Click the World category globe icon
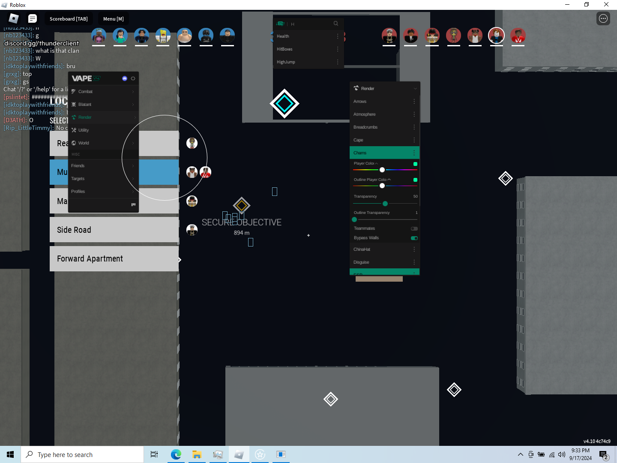617x463 pixels. (x=74, y=143)
